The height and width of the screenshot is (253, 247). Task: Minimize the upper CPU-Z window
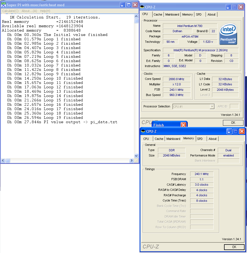[x=228, y=7]
